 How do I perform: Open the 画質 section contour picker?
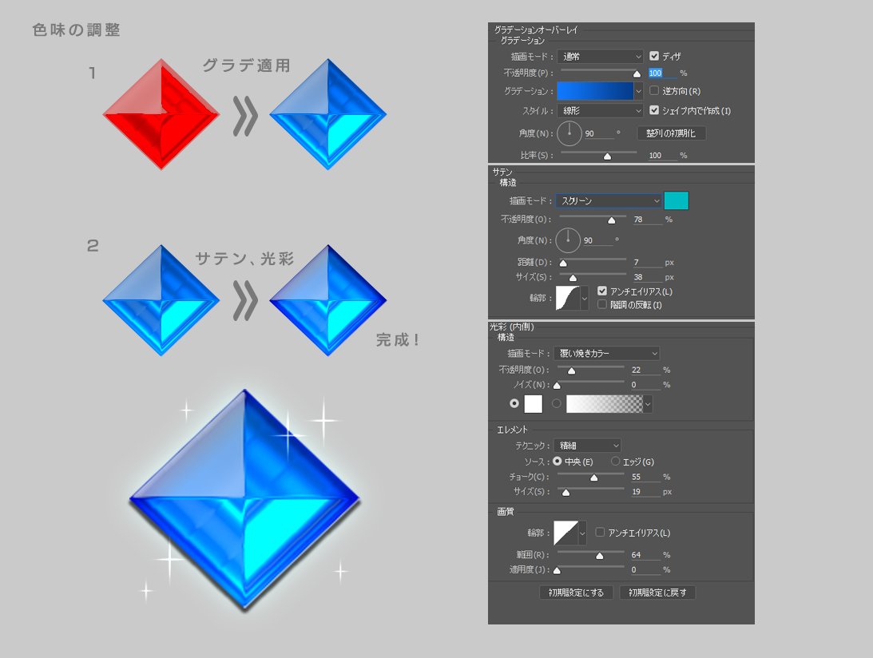(x=569, y=533)
